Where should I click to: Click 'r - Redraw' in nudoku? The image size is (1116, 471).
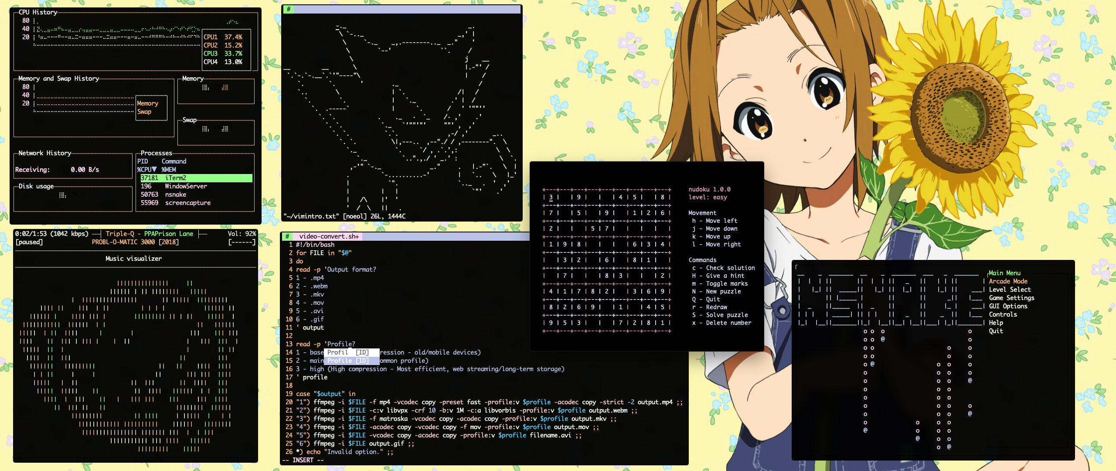coord(709,307)
